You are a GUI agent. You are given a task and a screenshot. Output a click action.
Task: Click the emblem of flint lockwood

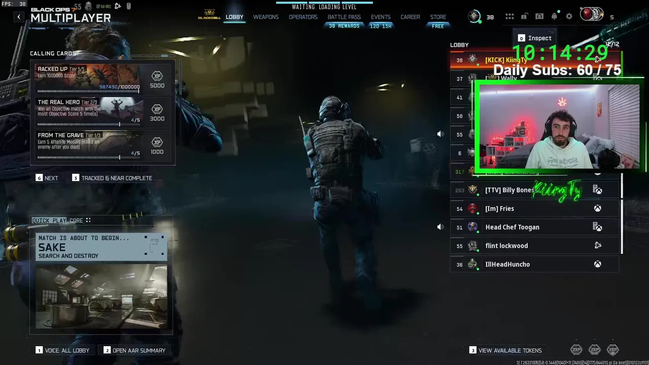point(473,246)
